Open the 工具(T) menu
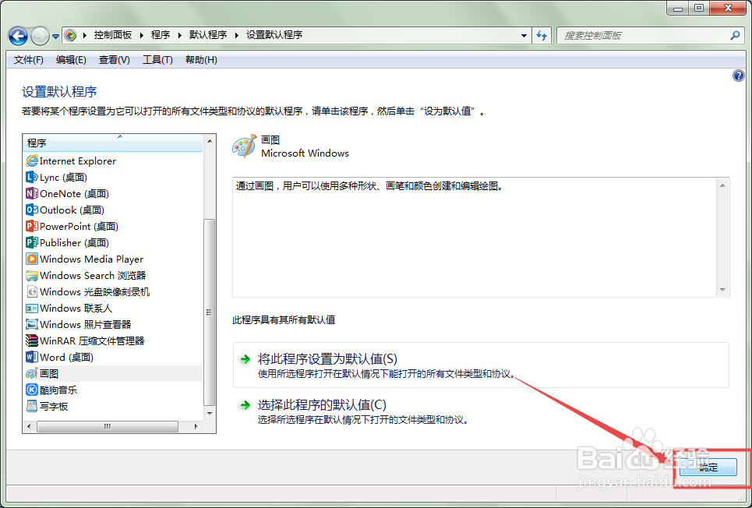This screenshot has height=508, width=752. pos(157,60)
